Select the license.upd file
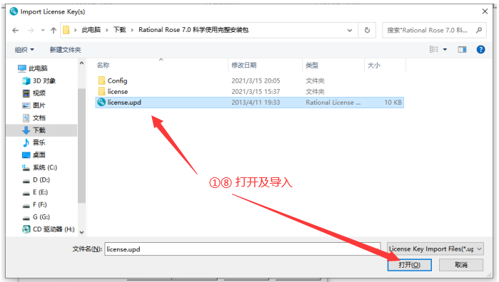This screenshot has height=282, width=499. [x=250, y=103]
